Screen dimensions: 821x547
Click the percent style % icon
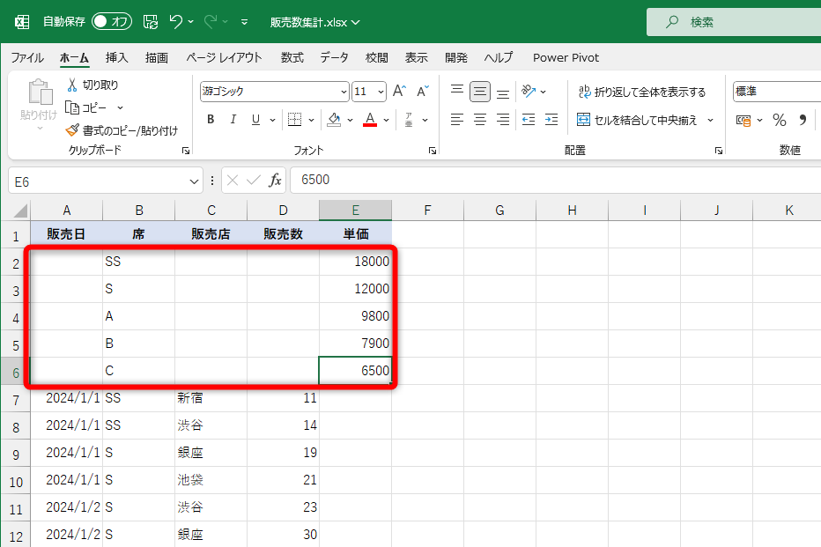click(x=779, y=119)
